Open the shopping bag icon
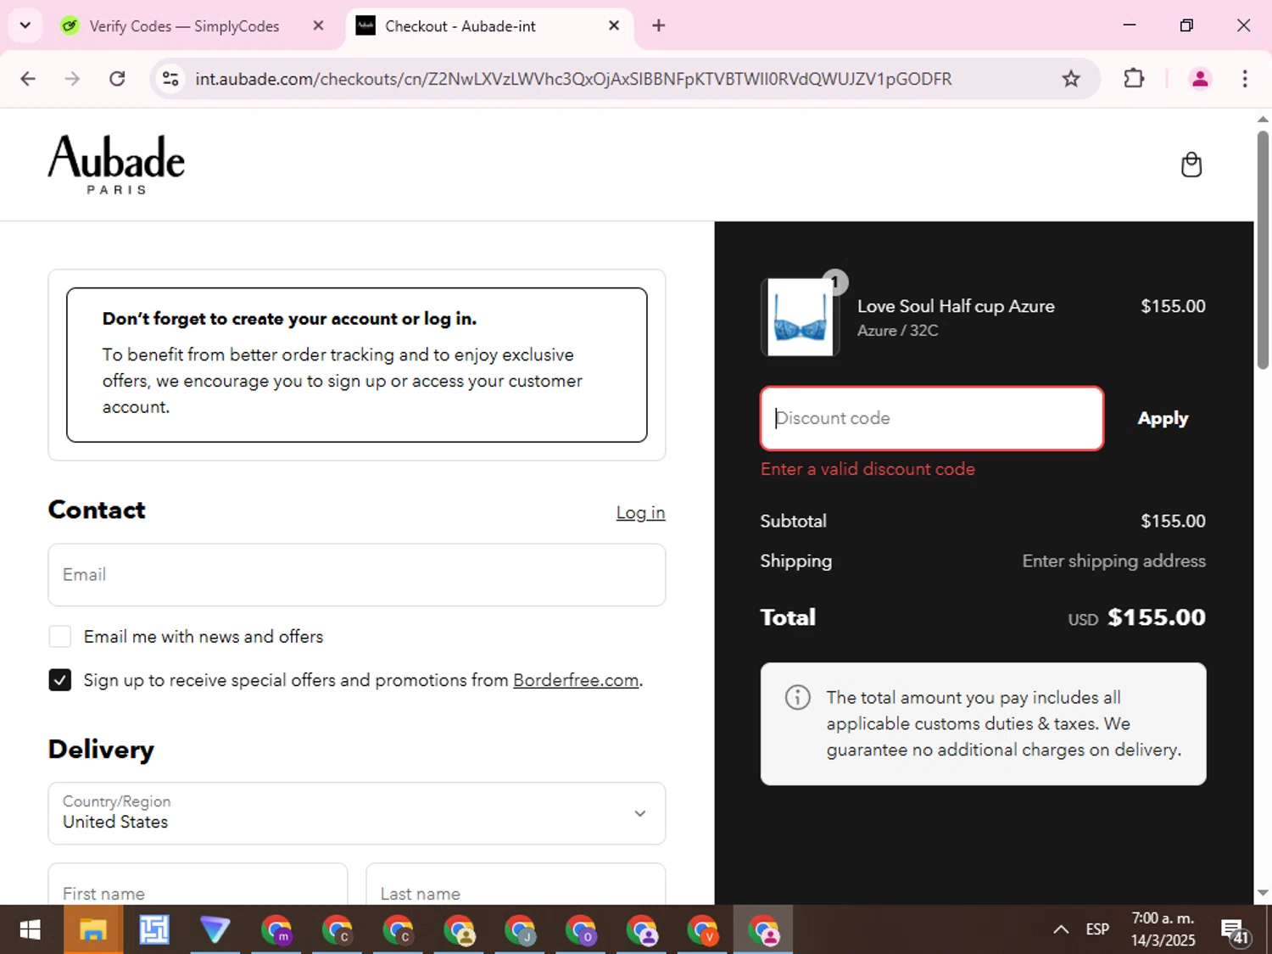 [x=1191, y=165]
